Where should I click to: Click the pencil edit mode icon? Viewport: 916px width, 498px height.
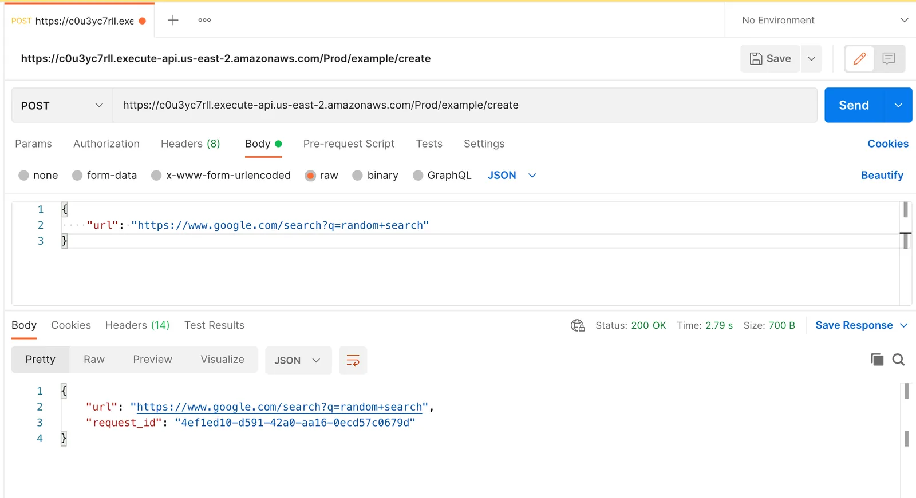pyautogui.click(x=859, y=58)
